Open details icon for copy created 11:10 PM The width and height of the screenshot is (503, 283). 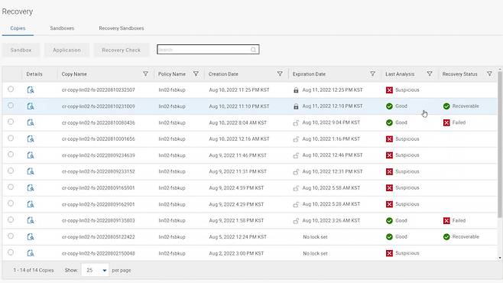pos(31,106)
